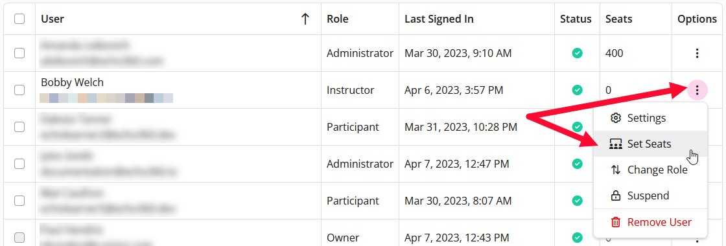Click the arrows icon beside Change Role
The width and height of the screenshot is (726, 246).
coord(615,170)
